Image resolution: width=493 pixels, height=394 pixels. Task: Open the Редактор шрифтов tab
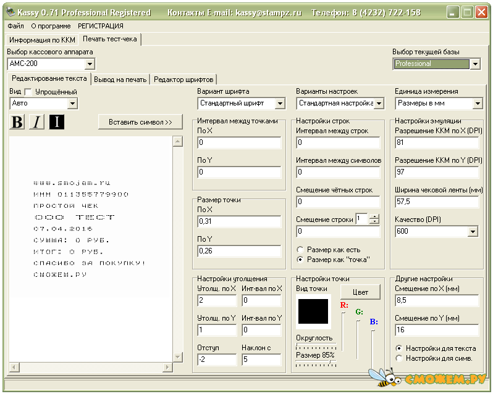click(x=183, y=80)
